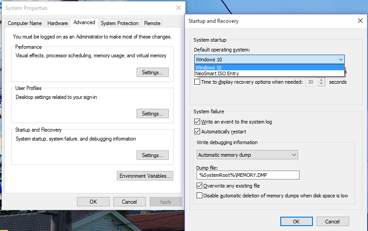Open User Profiles Settings button
Image resolution: width=368 pixels, height=231 pixels.
[153, 114]
